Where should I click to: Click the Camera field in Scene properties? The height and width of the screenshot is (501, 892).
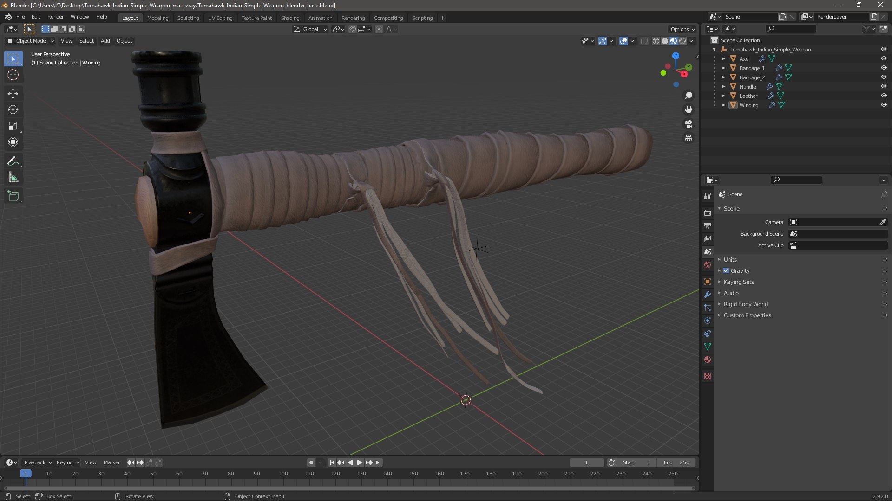[x=838, y=222]
